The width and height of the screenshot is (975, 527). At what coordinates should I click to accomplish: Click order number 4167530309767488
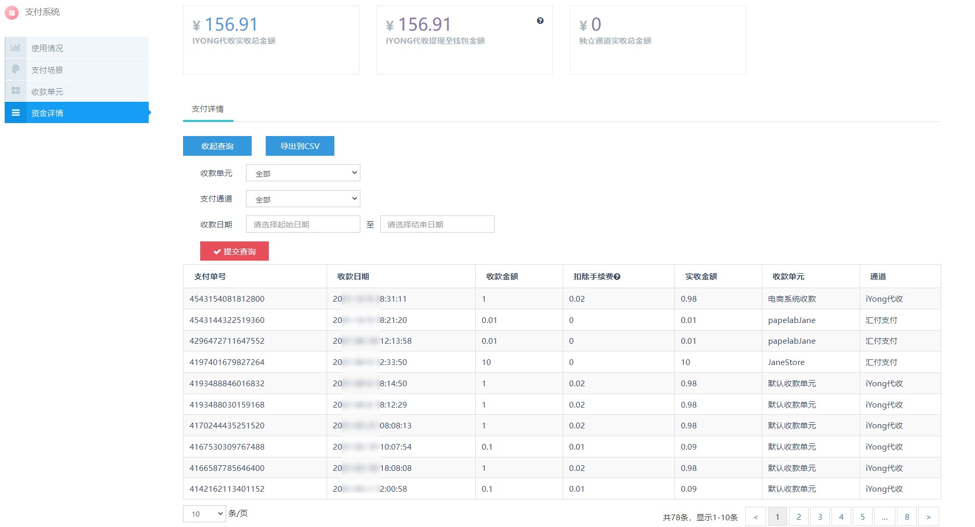227,447
